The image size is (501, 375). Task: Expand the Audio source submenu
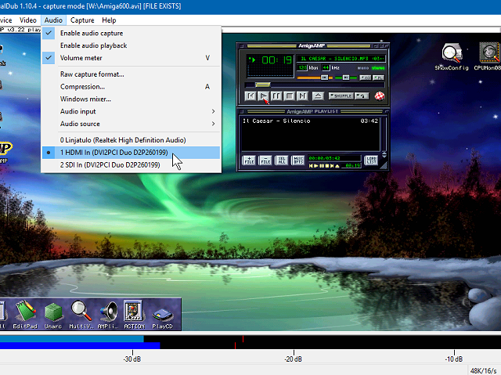pos(131,124)
